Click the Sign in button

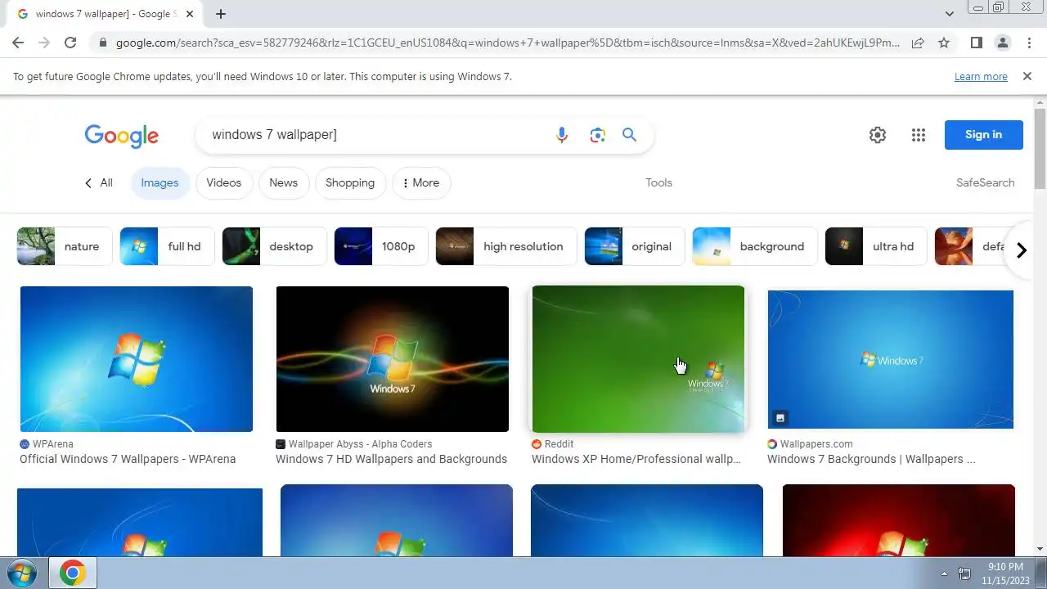[983, 135]
